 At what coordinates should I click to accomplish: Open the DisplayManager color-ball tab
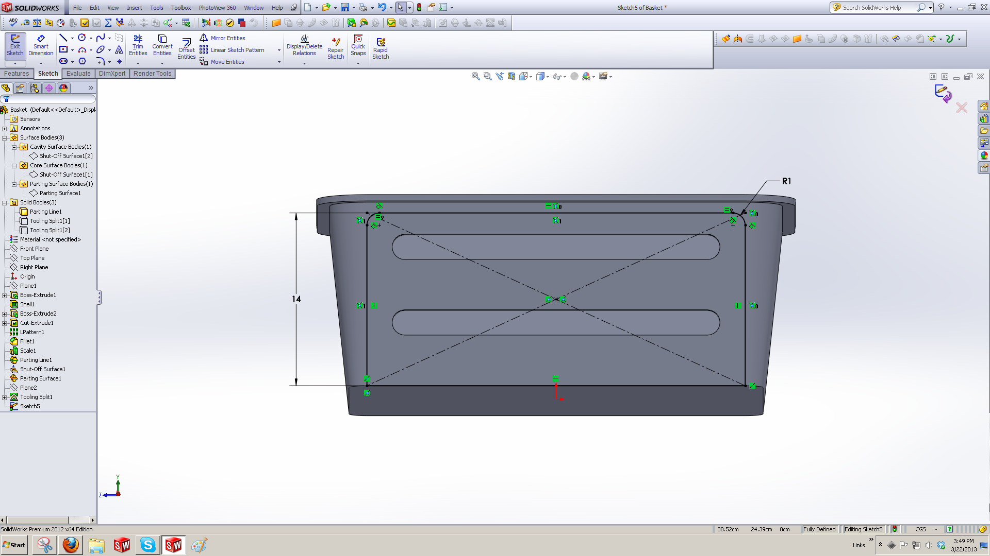click(x=63, y=88)
